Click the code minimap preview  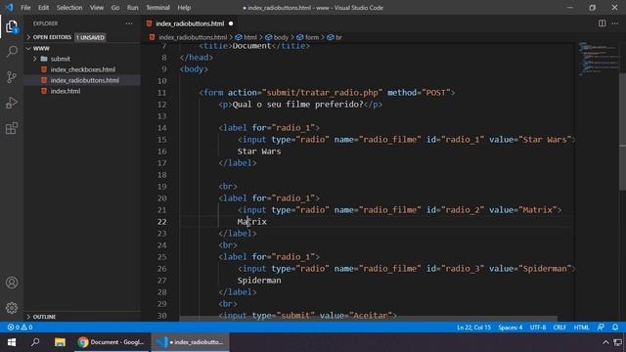coord(598,59)
